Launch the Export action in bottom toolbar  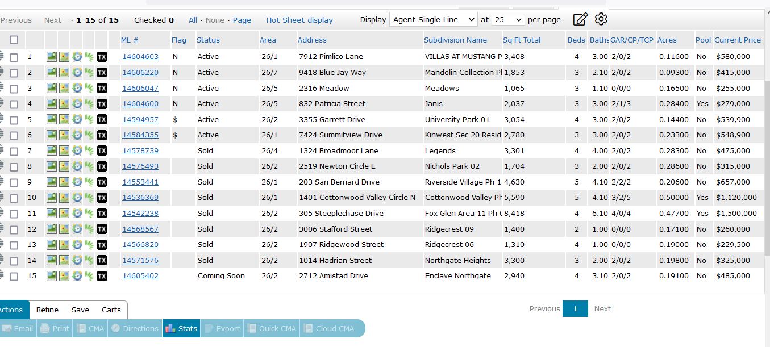point(222,328)
